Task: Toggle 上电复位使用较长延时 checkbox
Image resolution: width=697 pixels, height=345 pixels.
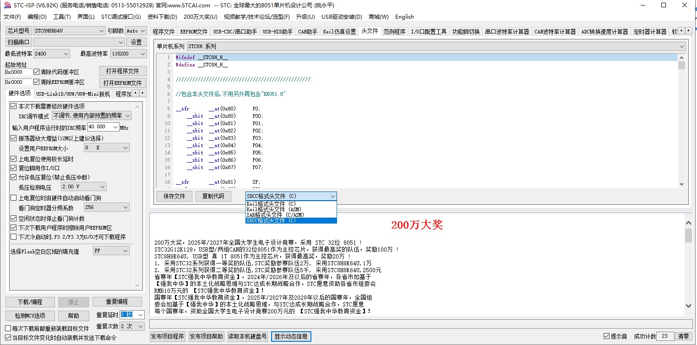Action: (14, 159)
